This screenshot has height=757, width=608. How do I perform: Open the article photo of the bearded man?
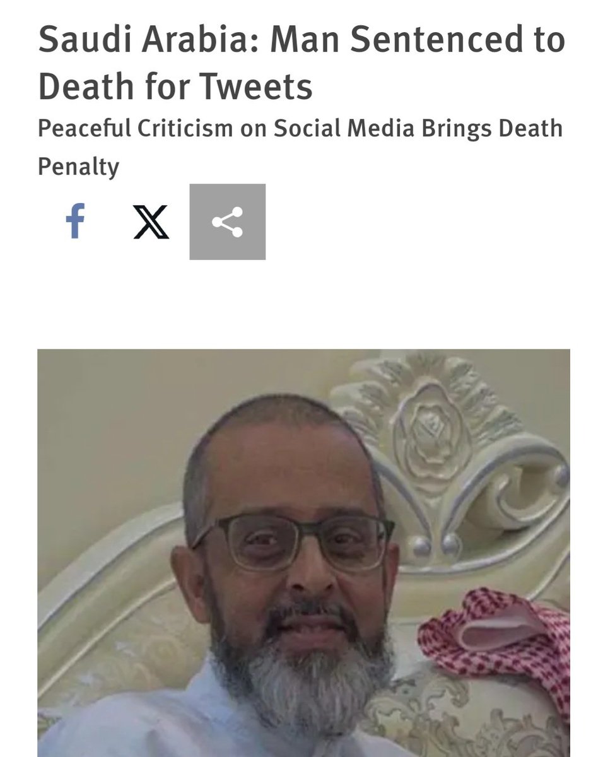click(303, 553)
